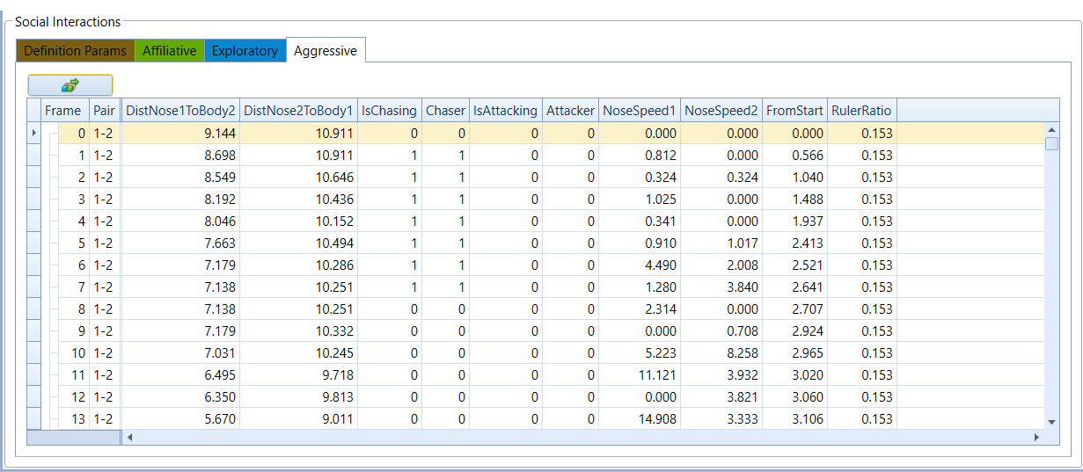Viewport: 1083px width, 472px height.
Task: Click the row header for frame 7
Action: 34,287
